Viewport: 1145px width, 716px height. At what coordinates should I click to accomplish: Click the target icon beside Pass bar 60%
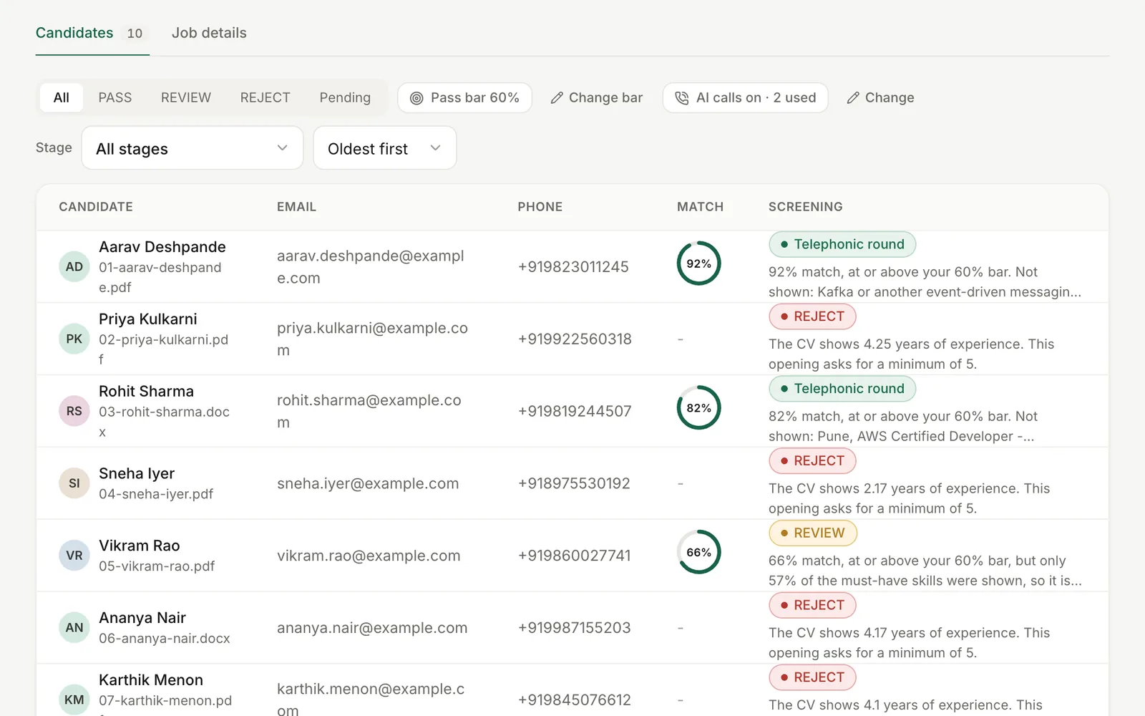(416, 98)
